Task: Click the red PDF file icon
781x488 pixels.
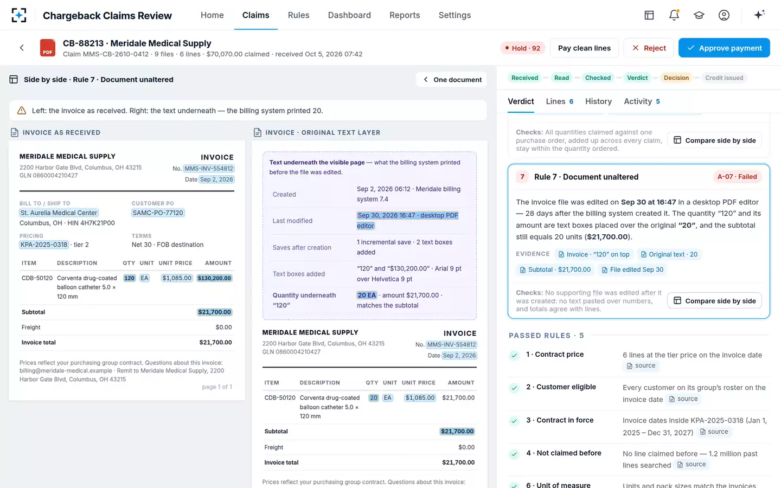Action: click(48, 48)
